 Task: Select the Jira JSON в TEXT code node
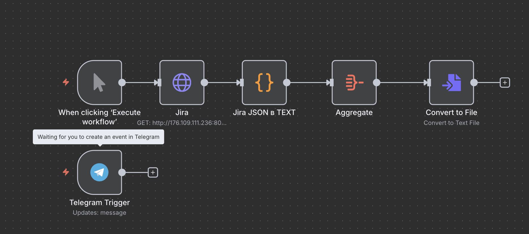(264, 82)
